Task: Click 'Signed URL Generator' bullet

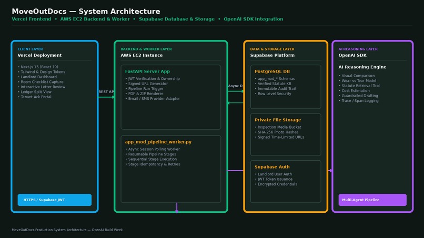Action: (x=147, y=84)
